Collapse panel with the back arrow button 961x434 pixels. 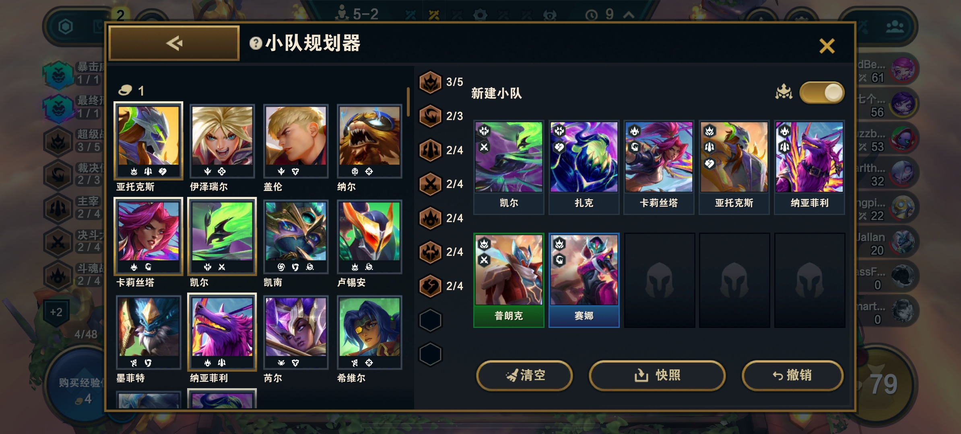[x=174, y=43]
